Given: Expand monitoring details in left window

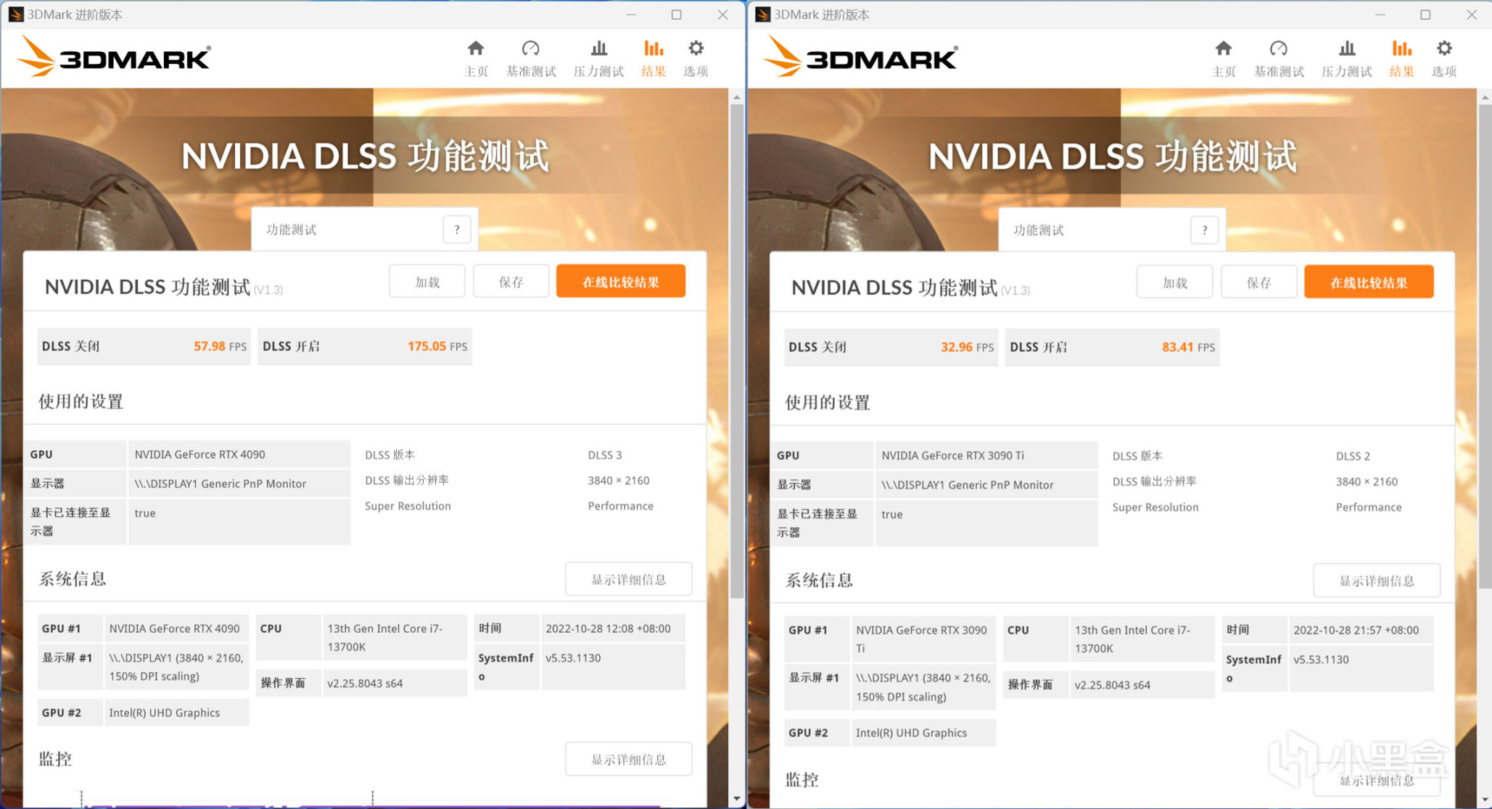Looking at the screenshot, I should [x=628, y=759].
